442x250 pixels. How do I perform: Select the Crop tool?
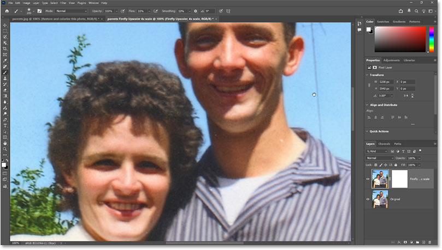5,49
